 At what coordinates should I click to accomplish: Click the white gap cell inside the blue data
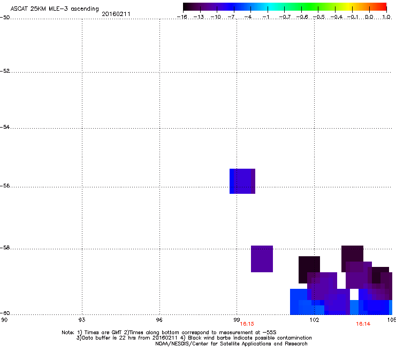[x=354, y=294]
